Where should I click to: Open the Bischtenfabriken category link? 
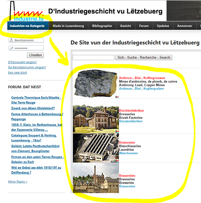click(x=131, y=111)
